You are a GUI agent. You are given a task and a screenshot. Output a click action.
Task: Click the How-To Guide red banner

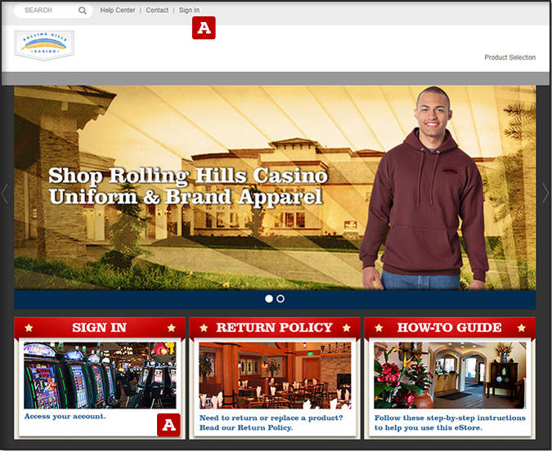(x=449, y=328)
